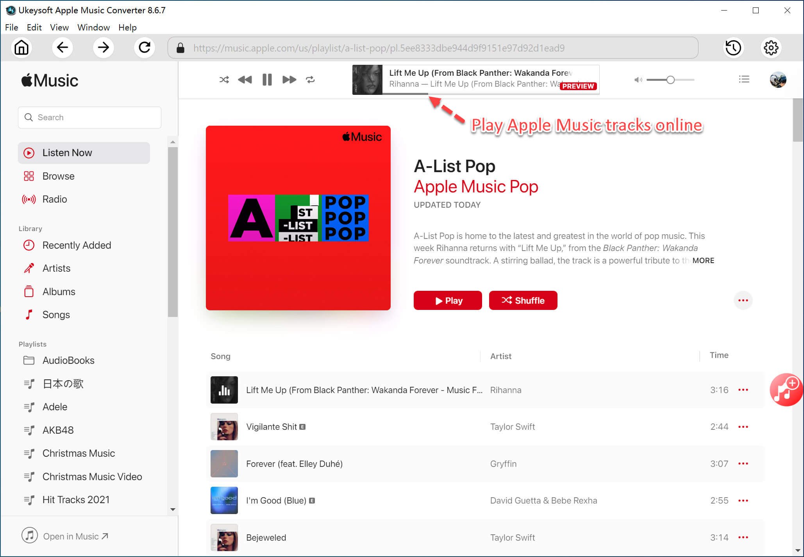Click the skip back icon
This screenshot has height=557, width=804.
[x=245, y=79]
